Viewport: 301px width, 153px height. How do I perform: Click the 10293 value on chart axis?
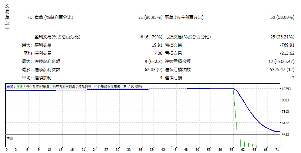point(286,89)
